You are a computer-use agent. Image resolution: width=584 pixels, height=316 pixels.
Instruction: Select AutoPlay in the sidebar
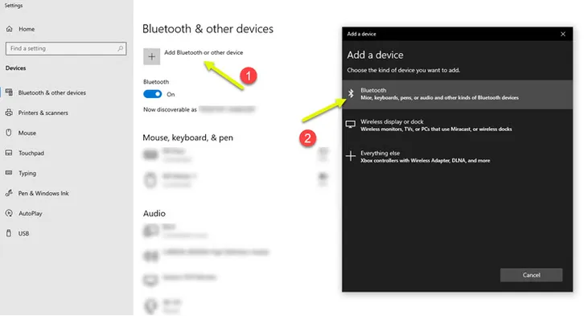[31, 213]
